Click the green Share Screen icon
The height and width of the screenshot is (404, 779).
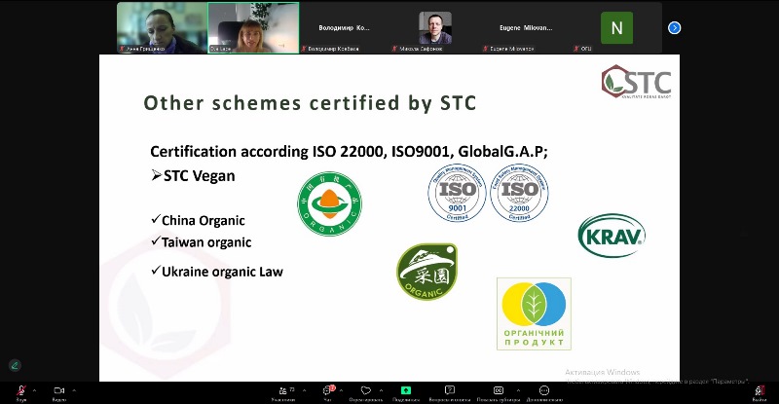point(406,390)
